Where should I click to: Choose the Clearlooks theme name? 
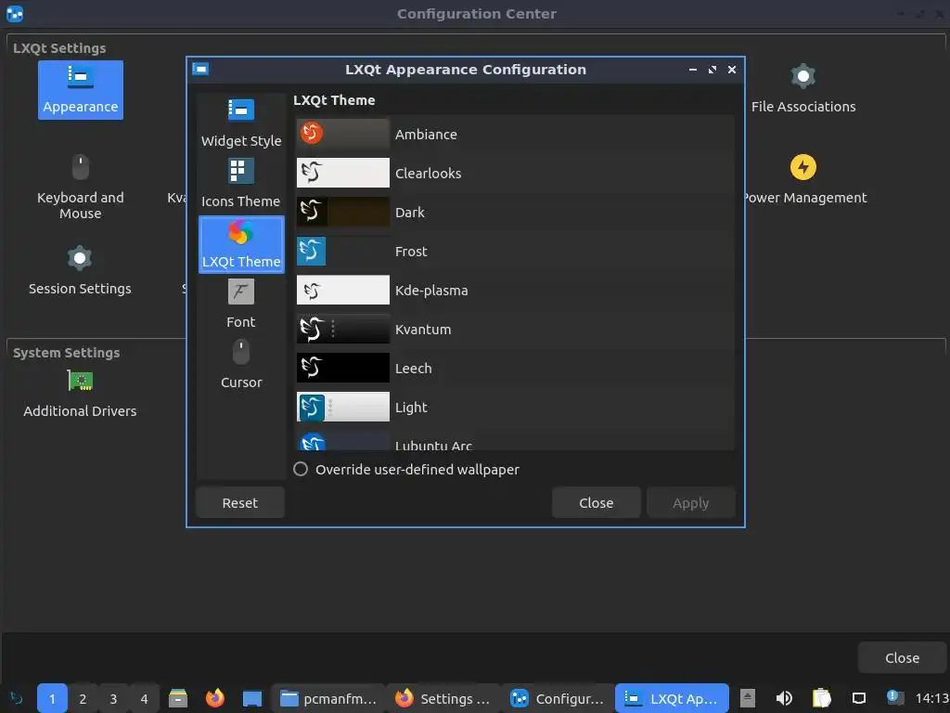pyautogui.click(x=428, y=174)
